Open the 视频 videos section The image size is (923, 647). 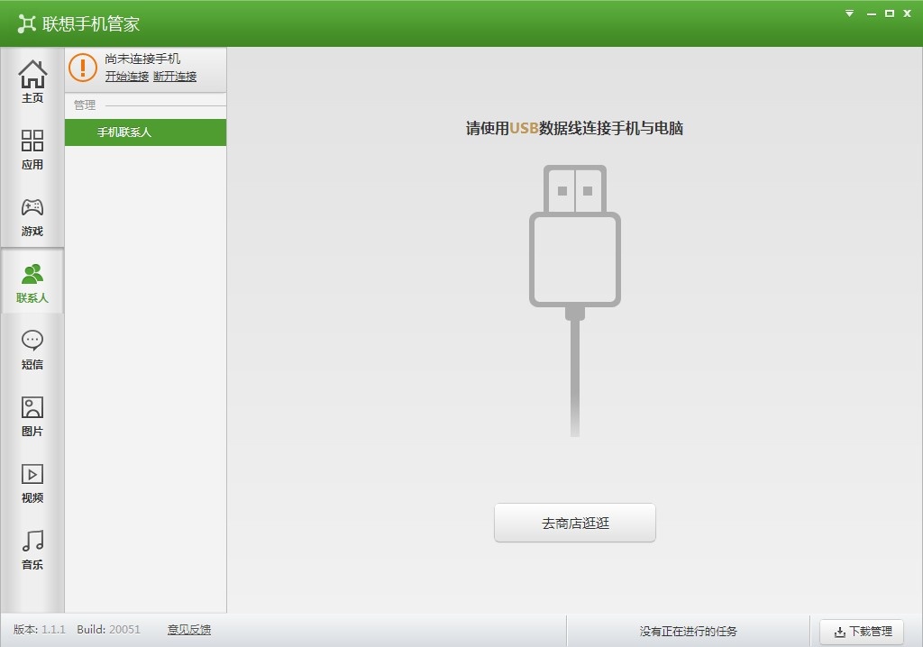32,483
